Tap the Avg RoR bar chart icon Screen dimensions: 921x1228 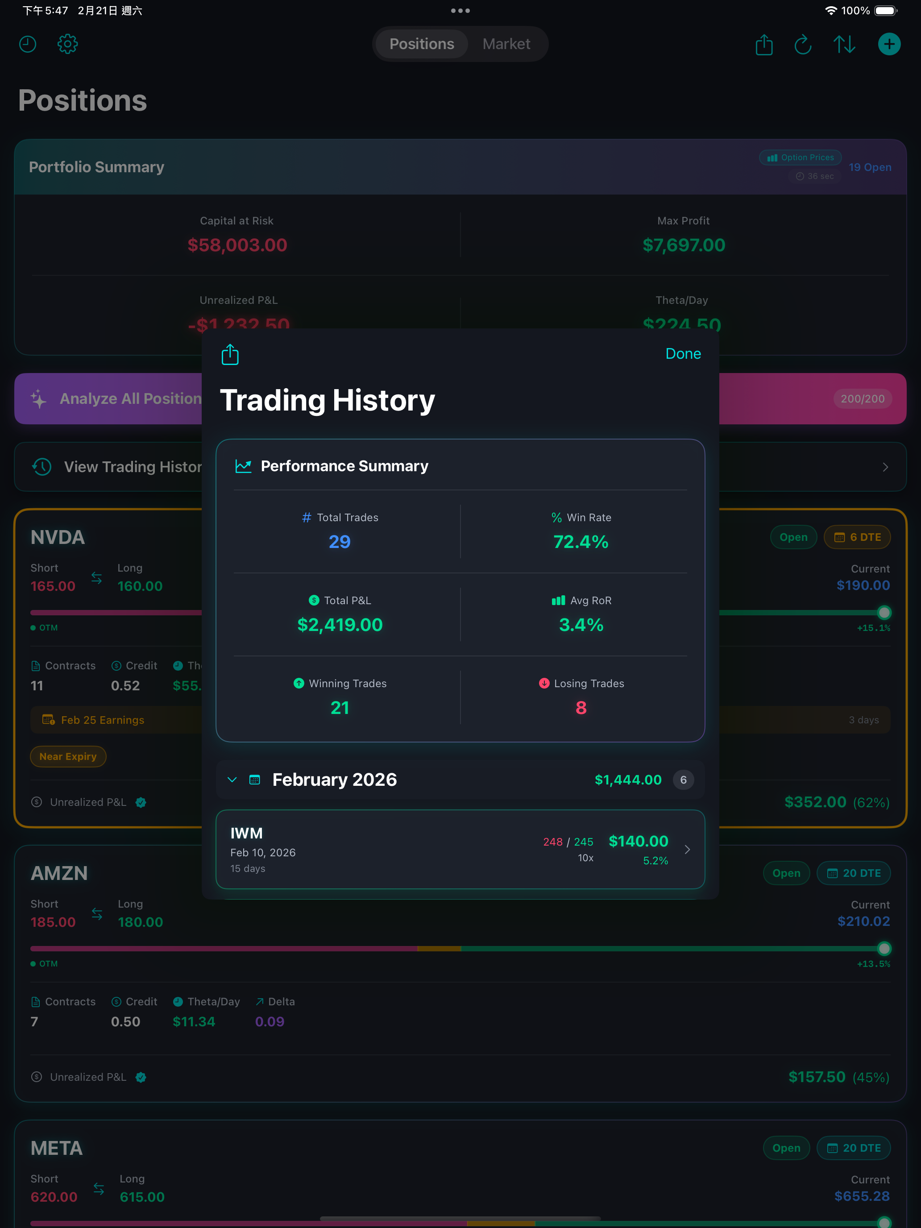click(x=559, y=600)
